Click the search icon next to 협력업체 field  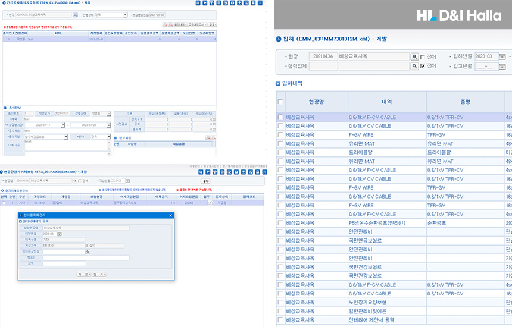point(414,67)
